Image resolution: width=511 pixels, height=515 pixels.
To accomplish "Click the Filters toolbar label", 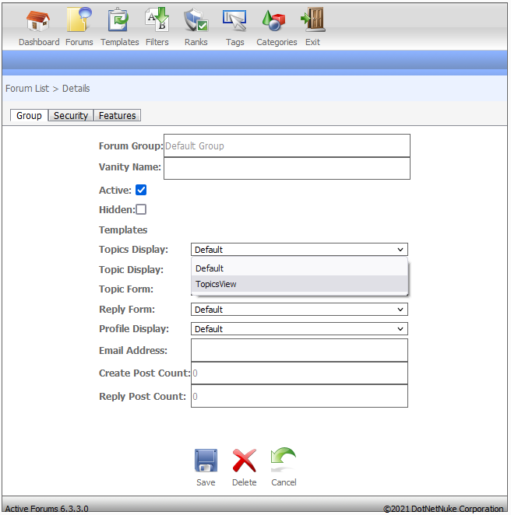I will [157, 42].
